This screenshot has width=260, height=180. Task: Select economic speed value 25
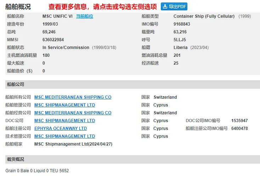[x=176, y=63]
